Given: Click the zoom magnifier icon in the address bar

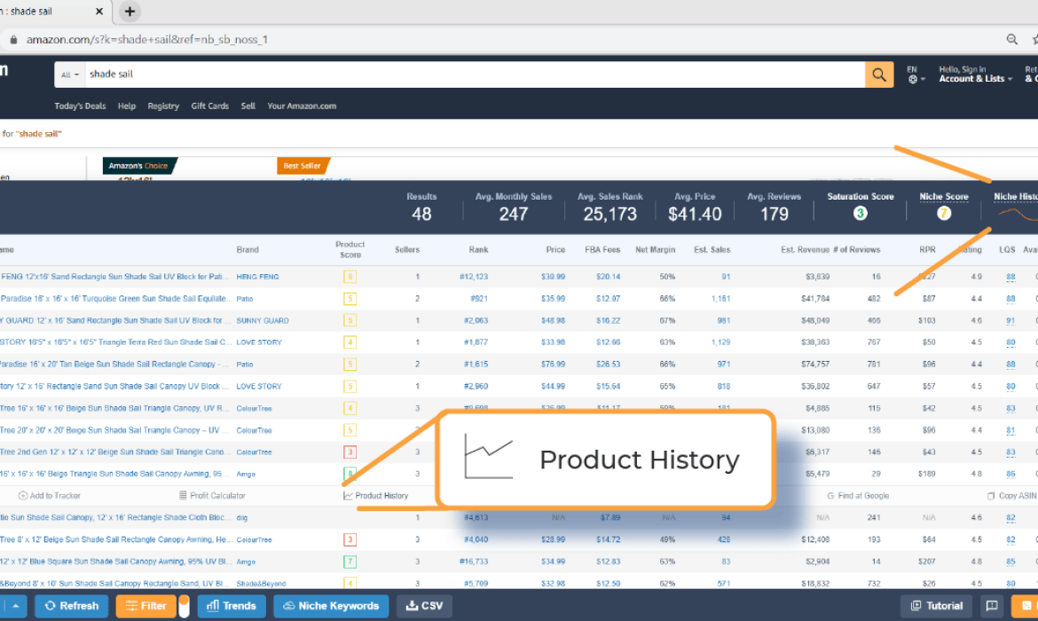Looking at the screenshot, I should click(1011, 40).
